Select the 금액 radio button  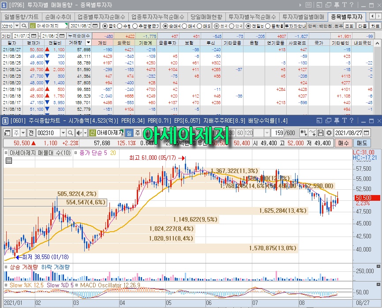click(105, 26)
